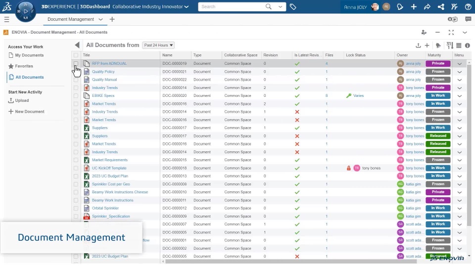The width and height of the screenshot is (475, 267).
Task: Click the search magnifier icon
Action: (x=268, y=6)
